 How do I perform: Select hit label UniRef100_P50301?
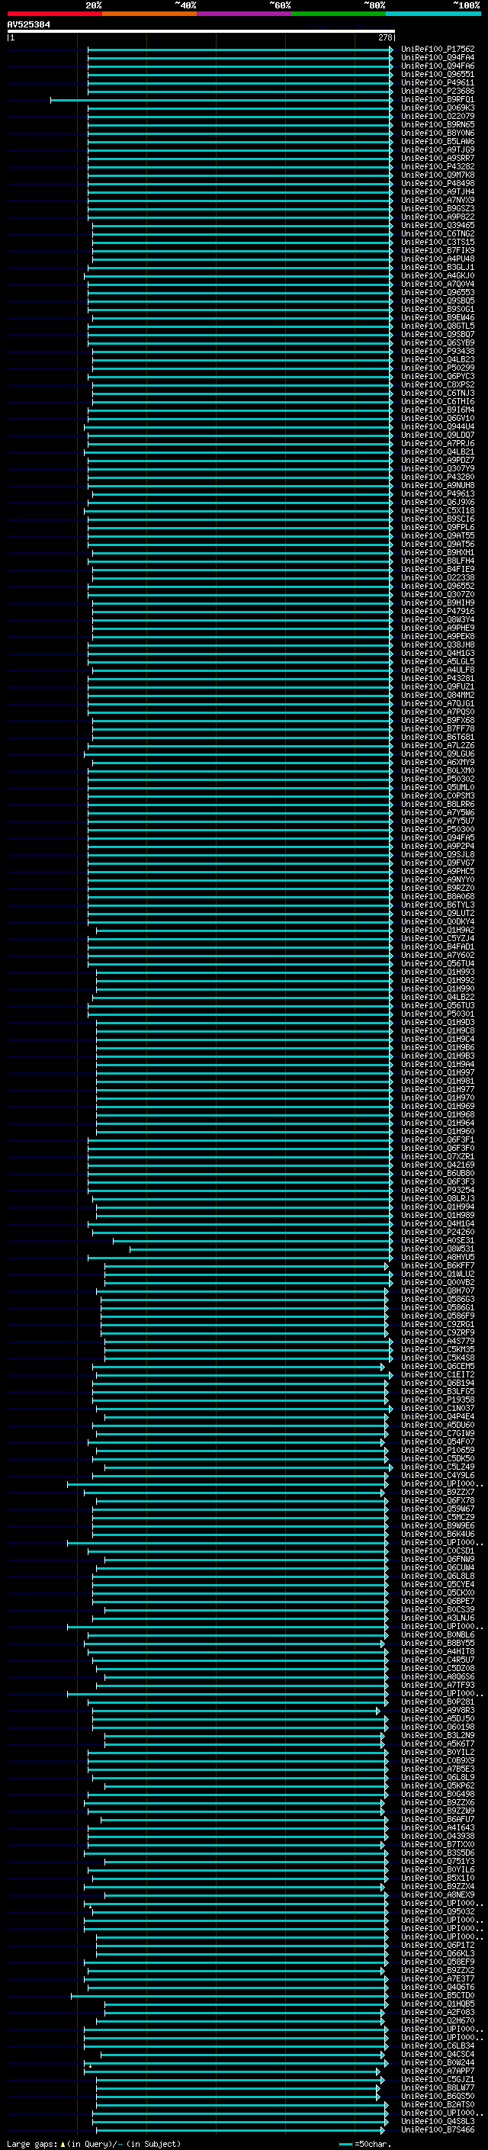pos(437,1014)
